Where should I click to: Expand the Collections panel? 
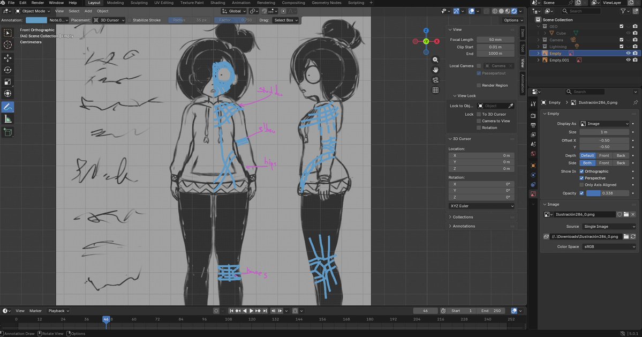click(462, 217)
